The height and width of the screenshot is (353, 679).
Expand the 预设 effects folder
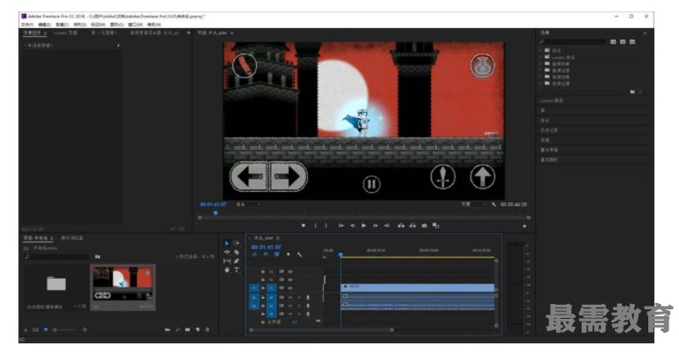click(x=541, y=51)
